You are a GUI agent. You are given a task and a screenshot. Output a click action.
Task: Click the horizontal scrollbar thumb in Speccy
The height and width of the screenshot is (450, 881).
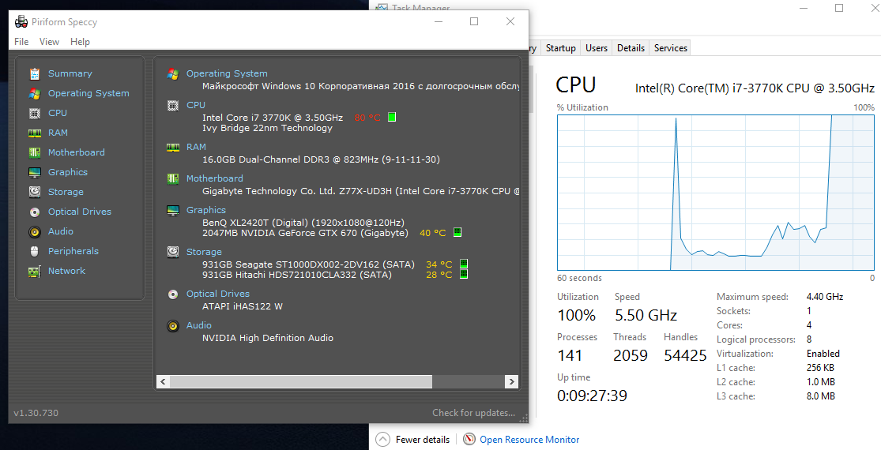[x=300, y=381]
